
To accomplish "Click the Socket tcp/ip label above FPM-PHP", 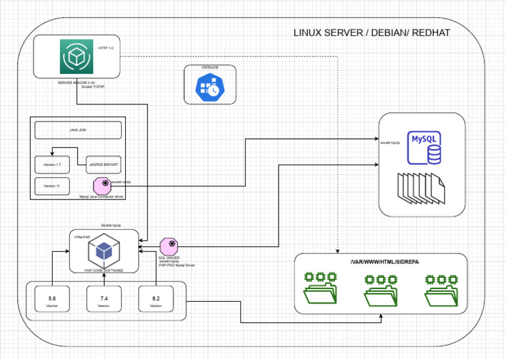I will (111, 225).
